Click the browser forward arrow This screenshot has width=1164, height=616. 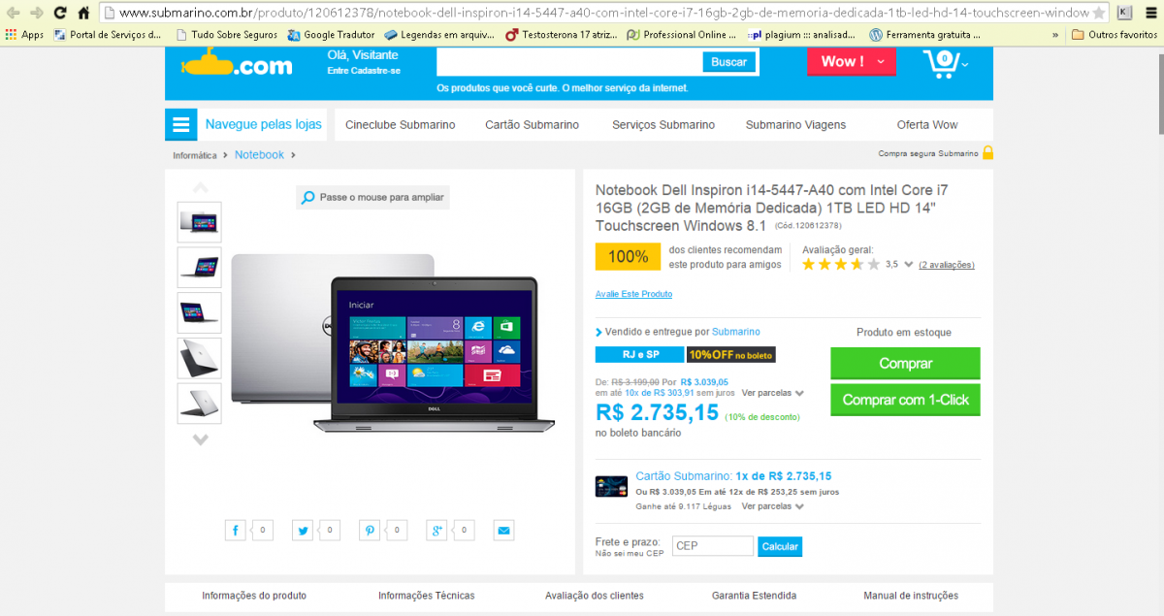click(x=36, y=13)
